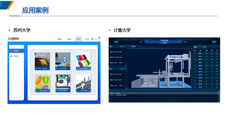Image resolution: width=225 pixels, height=126 pixels.
Task: Click table cell Q3
Action: tap(212, 59)
